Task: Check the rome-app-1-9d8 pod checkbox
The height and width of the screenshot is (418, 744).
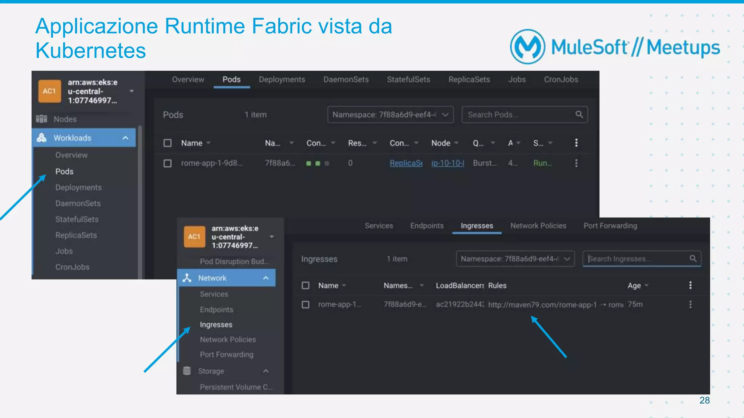Action: coord(167,163)
